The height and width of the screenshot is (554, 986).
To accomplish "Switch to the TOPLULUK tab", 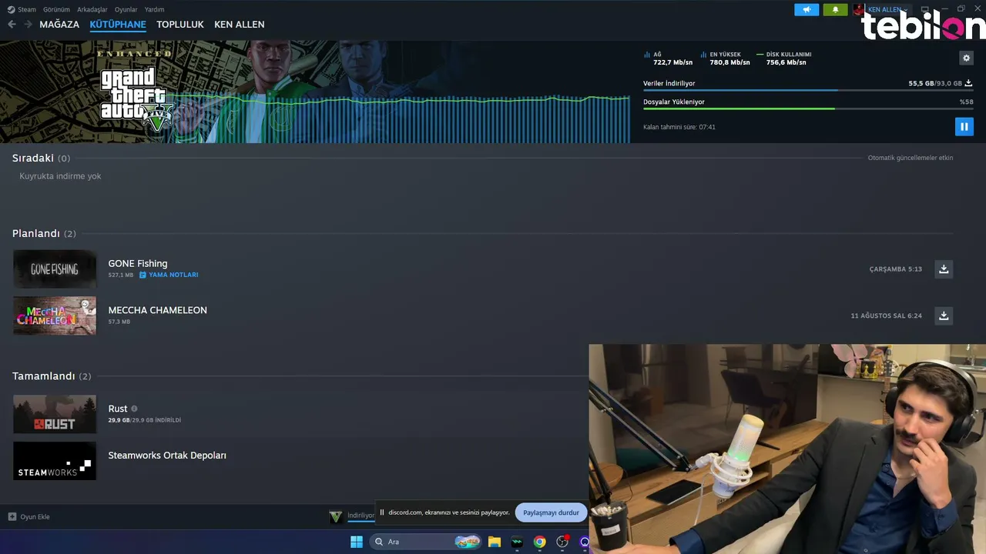I will tap(180, 25).
